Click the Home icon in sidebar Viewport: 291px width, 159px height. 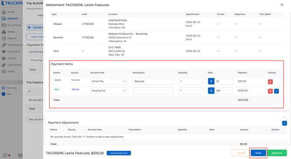[4, 12]
